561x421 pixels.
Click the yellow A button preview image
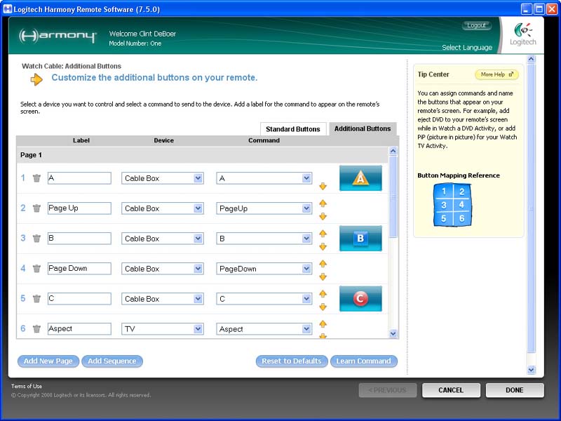360,178
